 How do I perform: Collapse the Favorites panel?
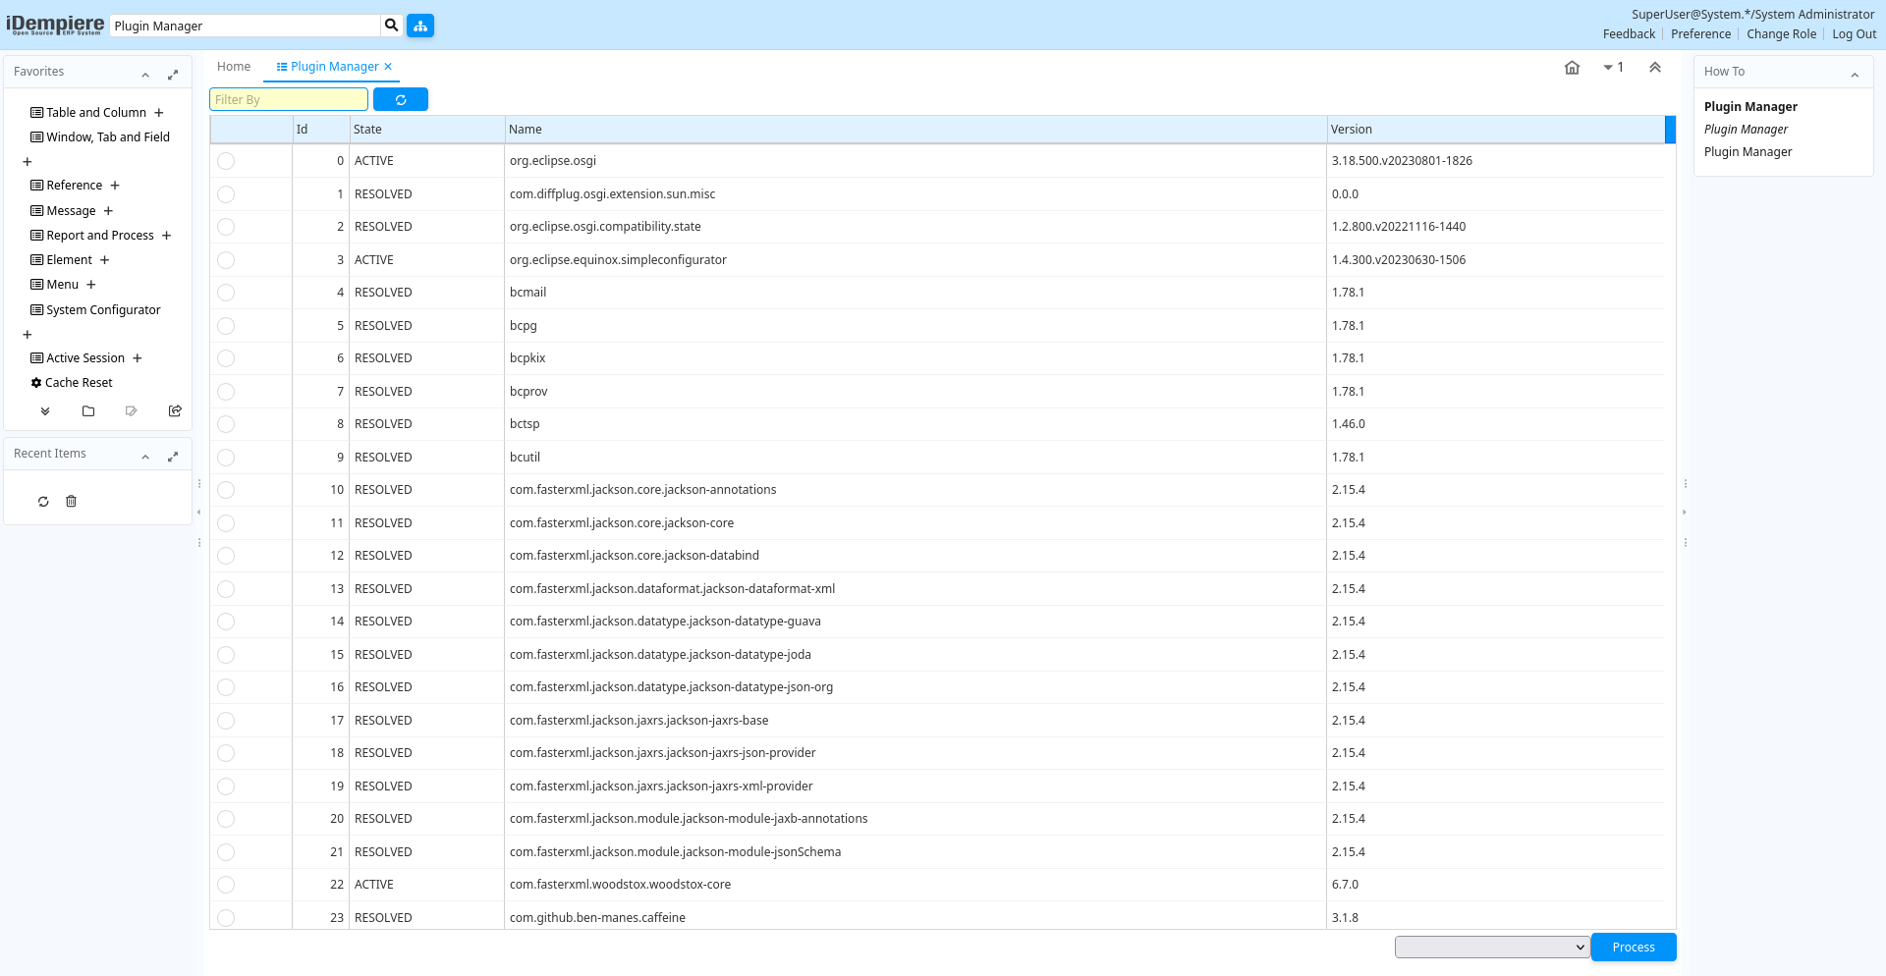[x=145, y=75]
